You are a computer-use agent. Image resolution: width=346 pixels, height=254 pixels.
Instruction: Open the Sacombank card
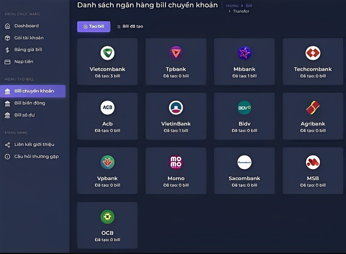(244, 171)
